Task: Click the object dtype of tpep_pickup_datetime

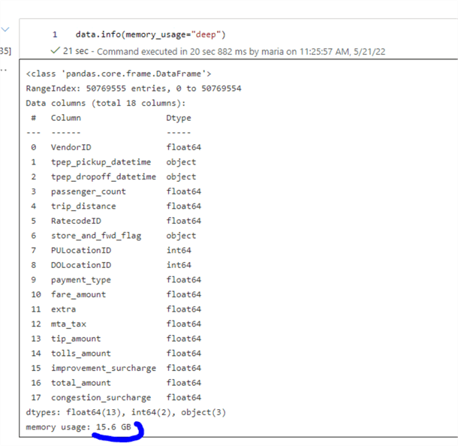Action: tap(181, 162)
